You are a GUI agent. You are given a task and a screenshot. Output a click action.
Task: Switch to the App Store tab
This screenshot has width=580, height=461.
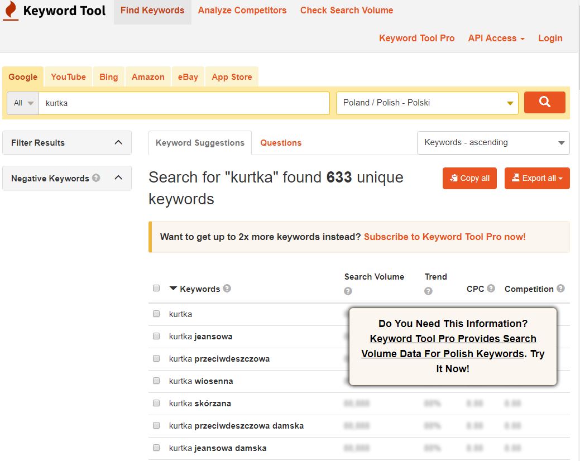232,77
